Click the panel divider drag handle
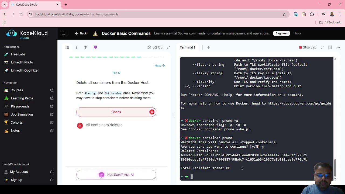Image resolution: width=345 pixels, height=194 pixels. [173, 115]
